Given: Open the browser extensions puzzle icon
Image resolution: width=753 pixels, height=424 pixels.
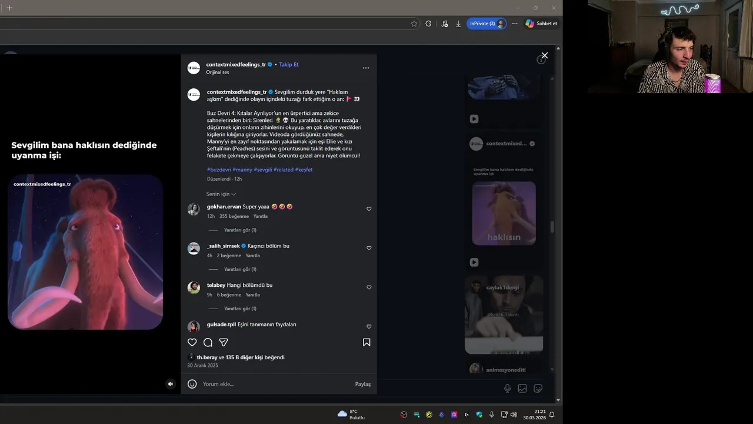Looking at the screenshot, I should point(428,24).
